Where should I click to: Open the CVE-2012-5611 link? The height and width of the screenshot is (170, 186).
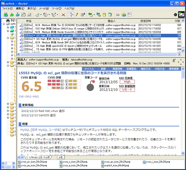point(29,96)
